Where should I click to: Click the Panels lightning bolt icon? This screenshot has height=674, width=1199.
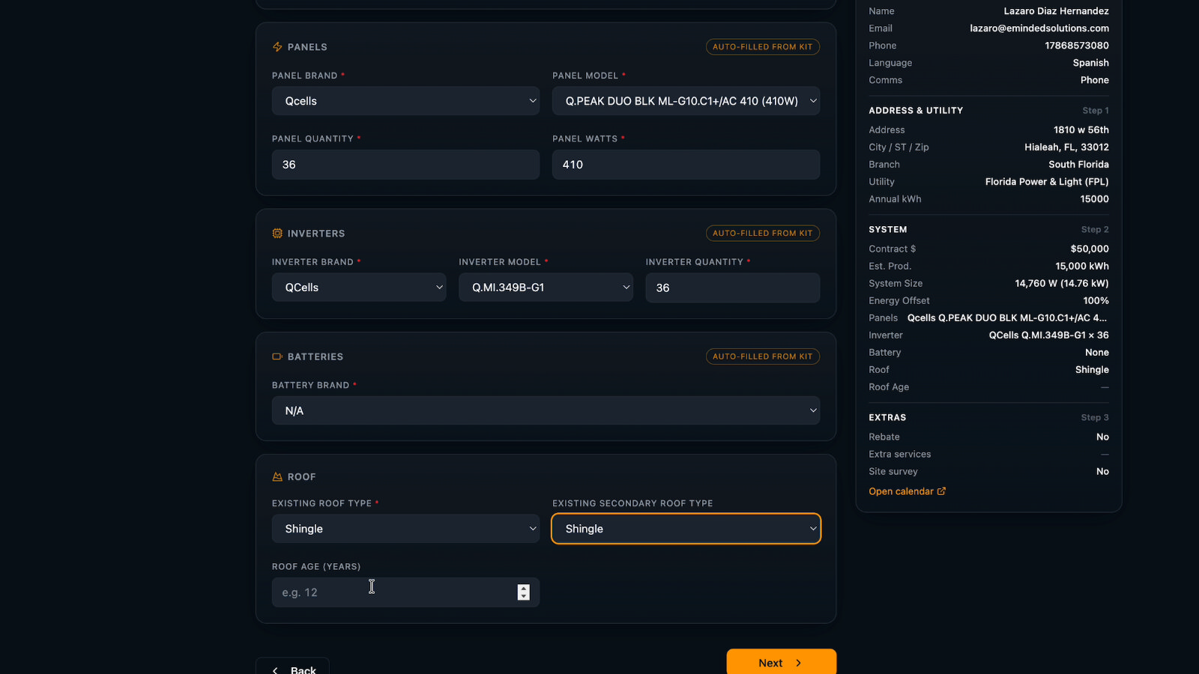click(x=277, y=46)
